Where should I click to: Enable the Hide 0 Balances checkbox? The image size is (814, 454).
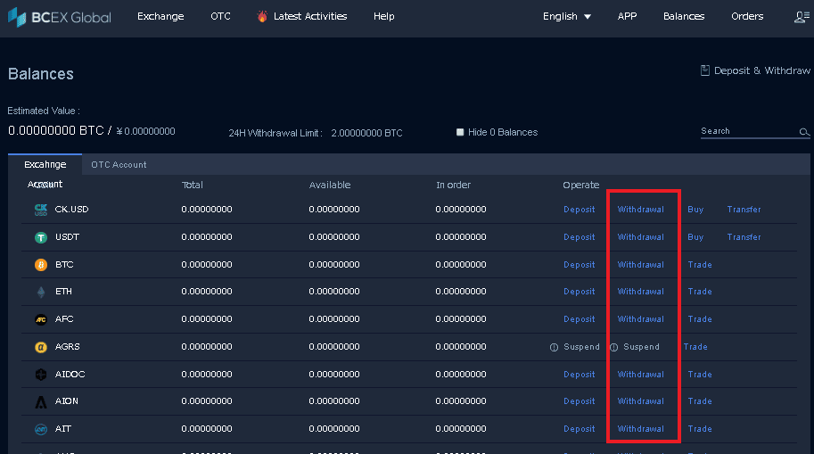[x=460, y=132]
